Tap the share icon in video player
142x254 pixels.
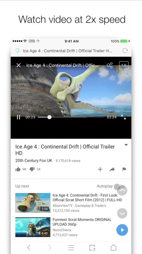[x=110, y=65]
